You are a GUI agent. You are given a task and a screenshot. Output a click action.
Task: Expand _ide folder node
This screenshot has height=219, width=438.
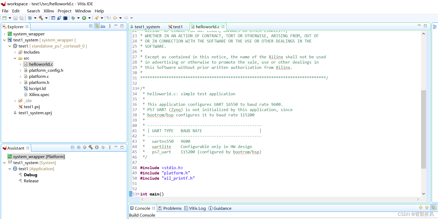(x=15, y=101)
